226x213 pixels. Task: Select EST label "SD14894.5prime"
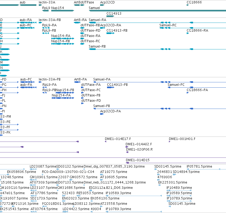click(186, 172)
